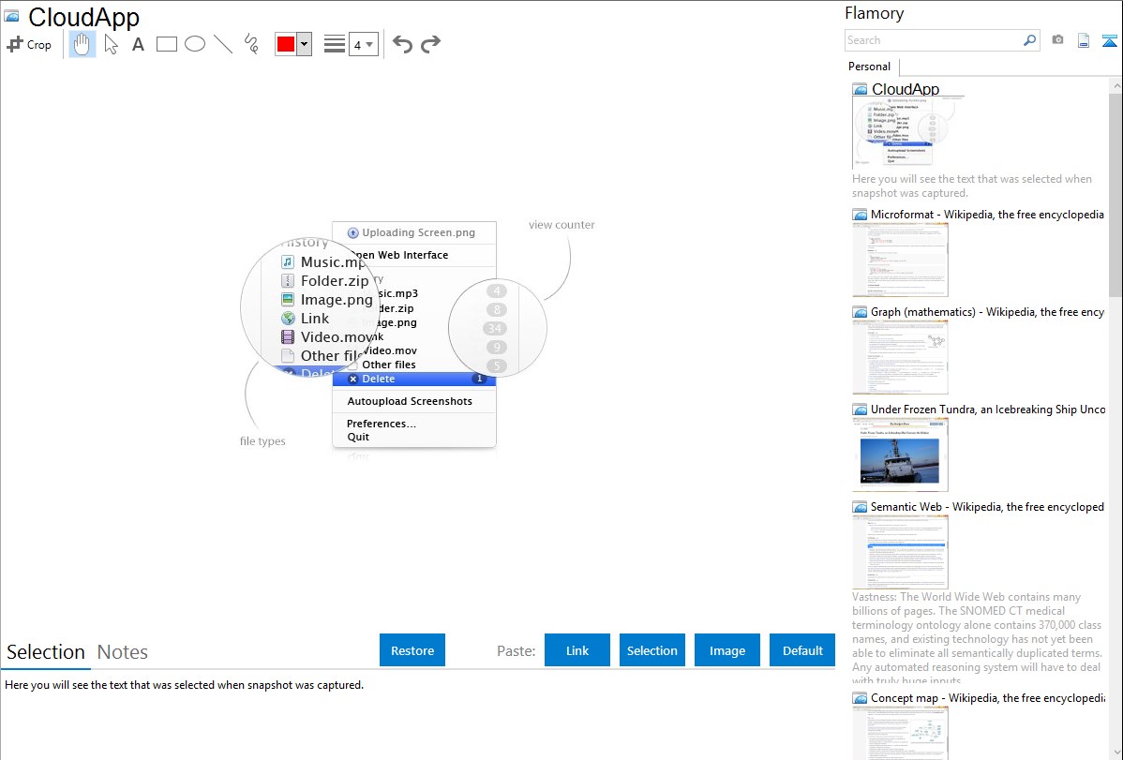The width and height of the screenshot is (1123, 760).
Task: Expand the line thickness dropdown showing 4
Action: pos(363,44)
